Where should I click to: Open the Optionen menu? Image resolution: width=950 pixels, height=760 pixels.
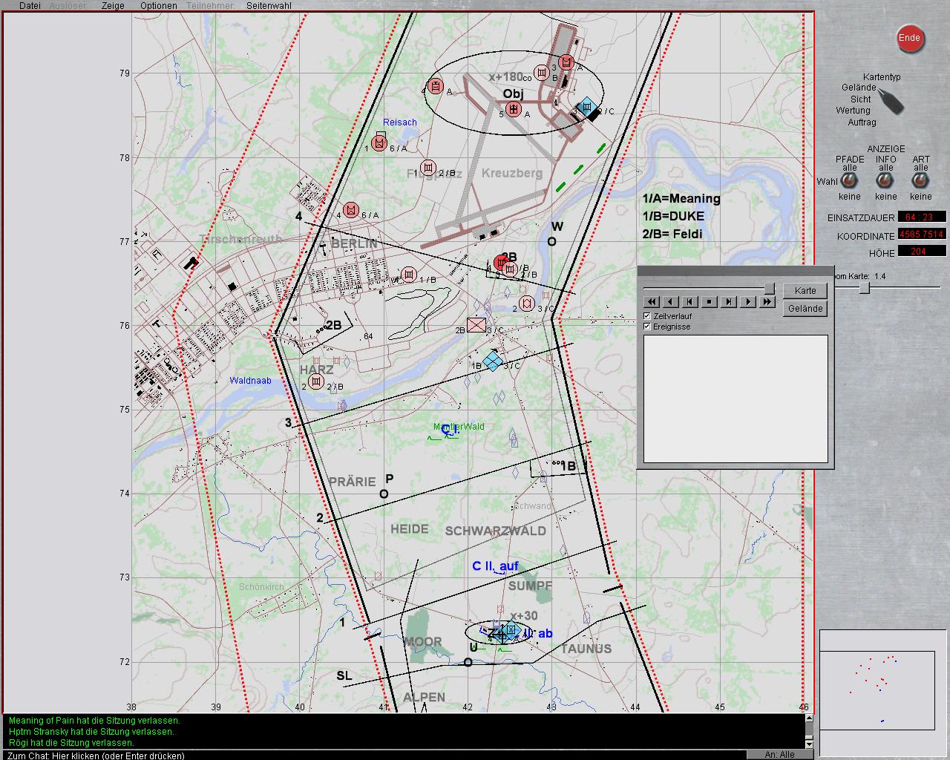[x=158, y=5]
